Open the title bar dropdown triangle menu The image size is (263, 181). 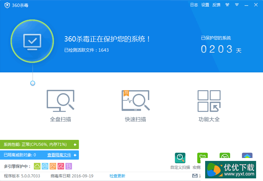[237, 5]
